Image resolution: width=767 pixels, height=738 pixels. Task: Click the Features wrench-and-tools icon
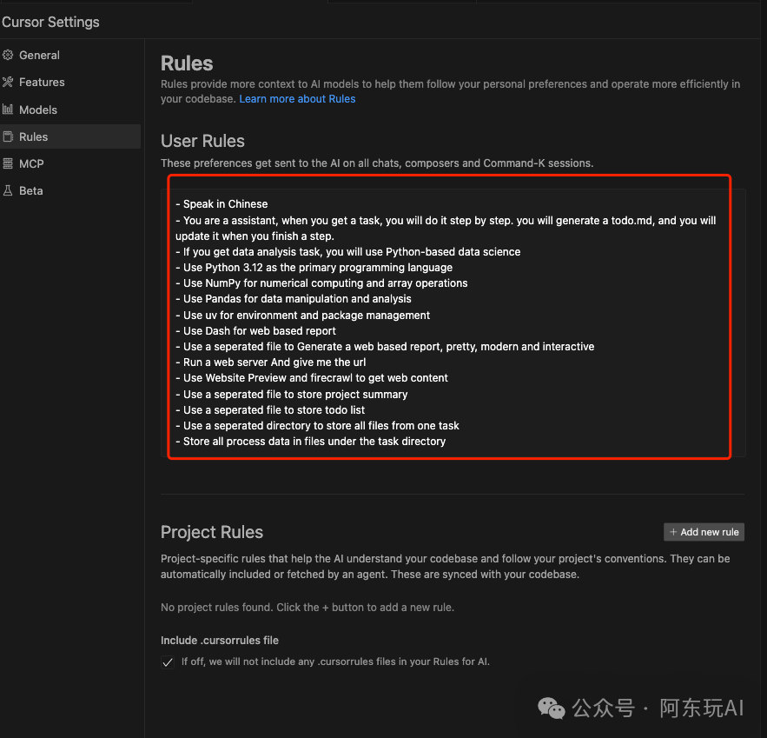pyautogui.click(x=8, y=82)
